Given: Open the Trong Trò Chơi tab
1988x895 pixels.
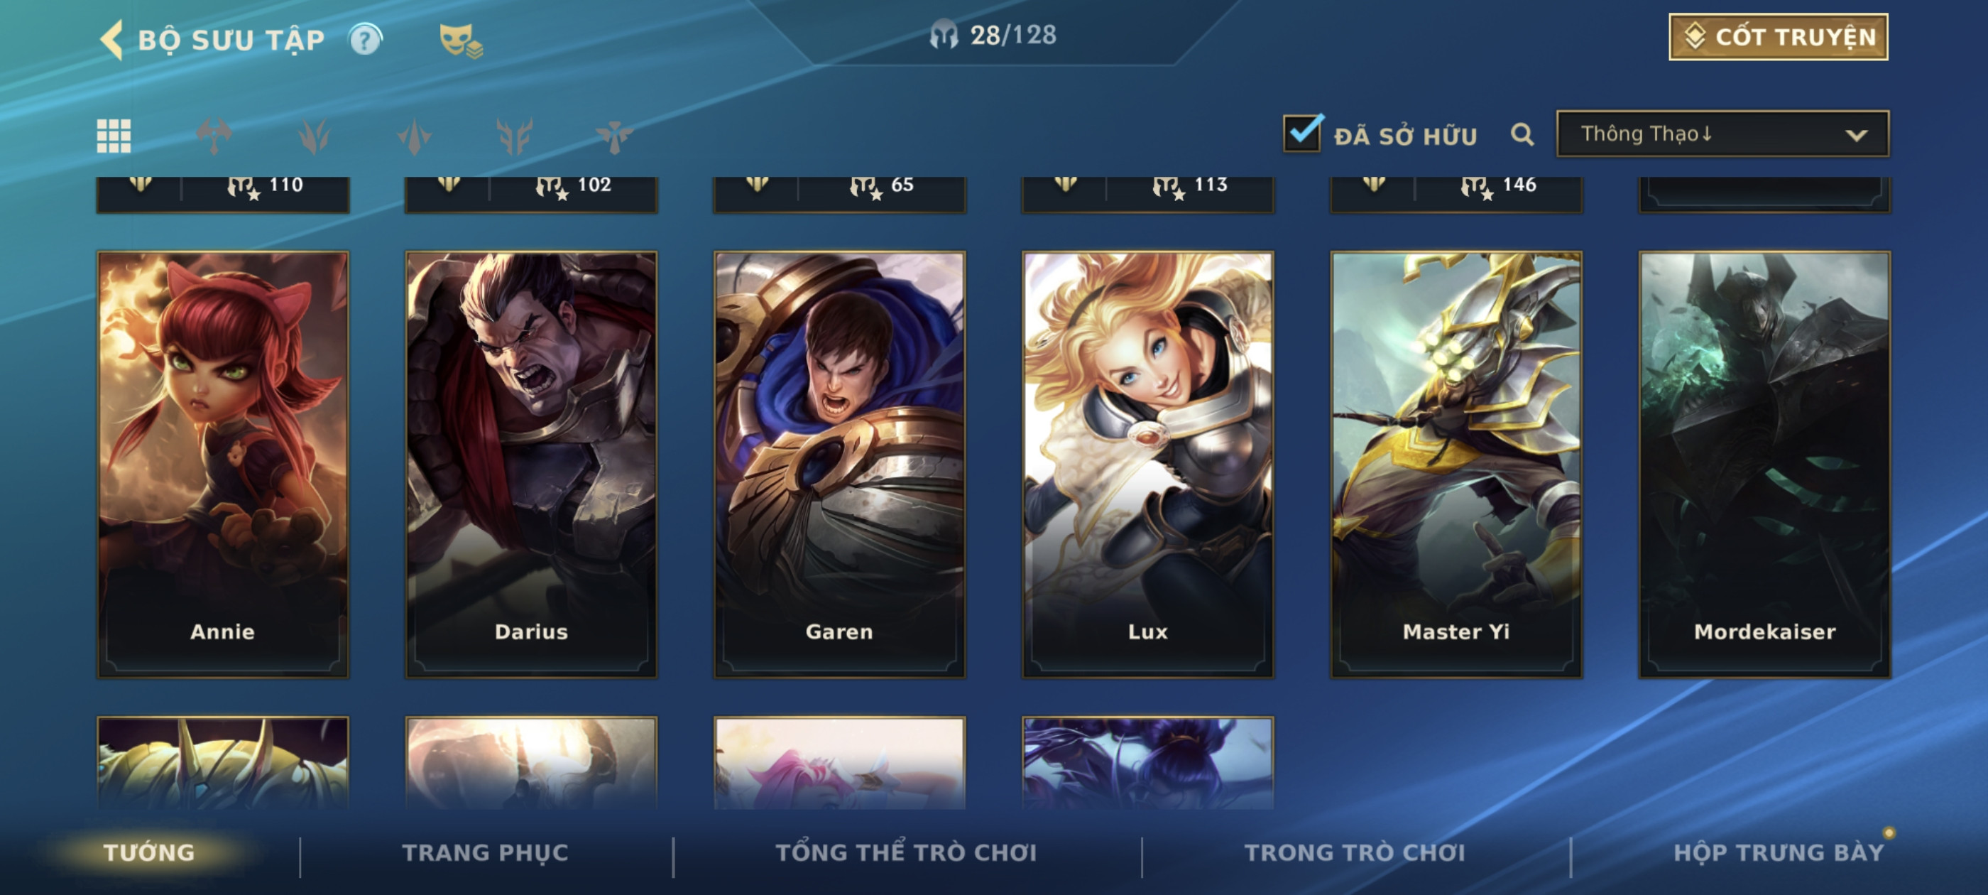Looking at the screenshot, I should 1355,852.
